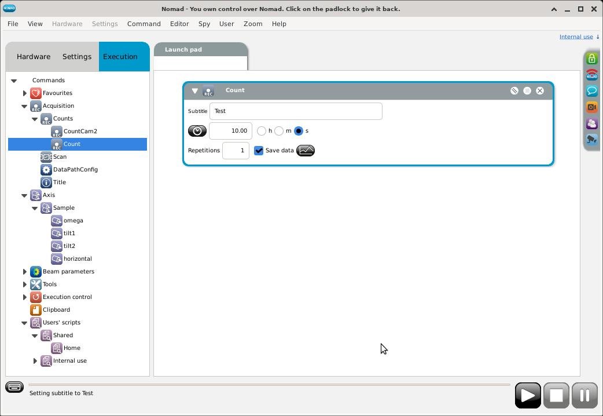This screenshot has height=416, width=603.
Task: Uncheck the Save data checkbox
Action: (x=259, y=151)
